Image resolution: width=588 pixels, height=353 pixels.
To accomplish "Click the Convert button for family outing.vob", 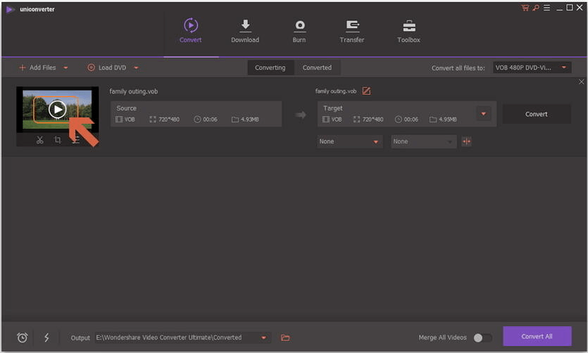I will [536, 114].
